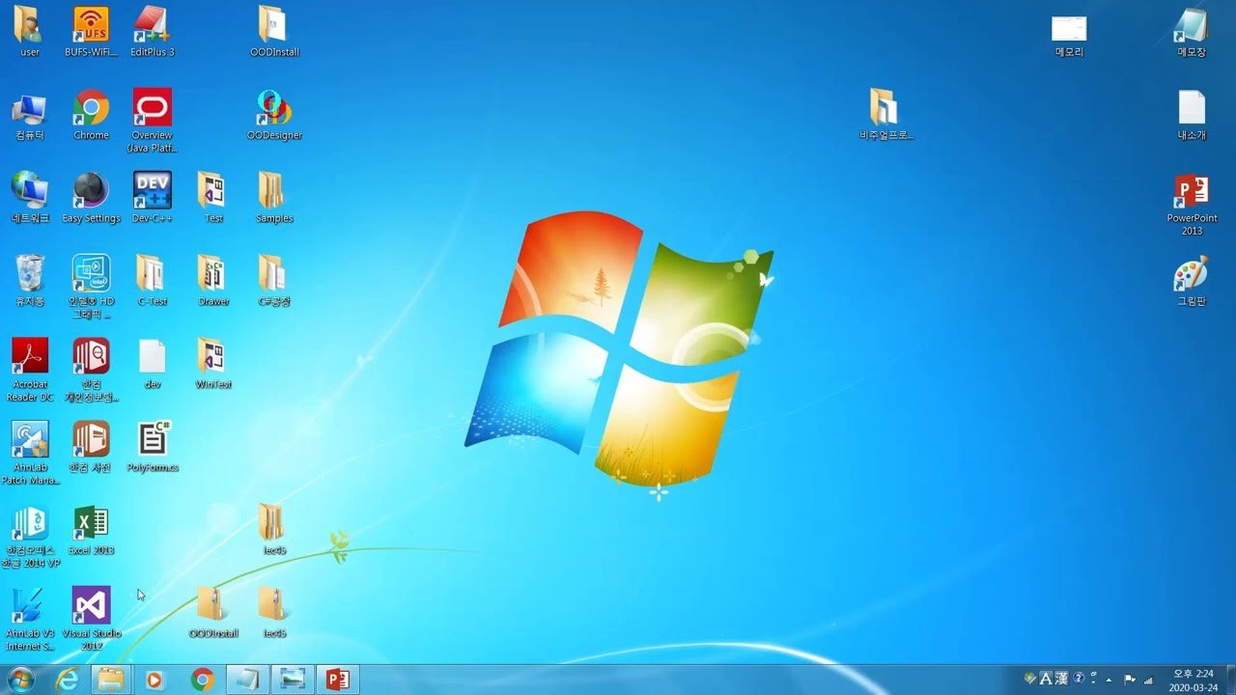This screenshot has width=1236, height=695.
Task: Select the 내소개 document
Action: (x=1192, y=116)
